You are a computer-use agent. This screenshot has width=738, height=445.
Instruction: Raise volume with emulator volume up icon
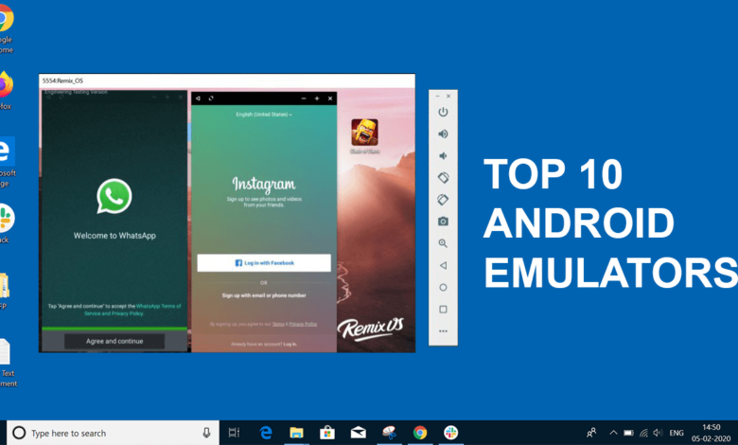[443, 133]
